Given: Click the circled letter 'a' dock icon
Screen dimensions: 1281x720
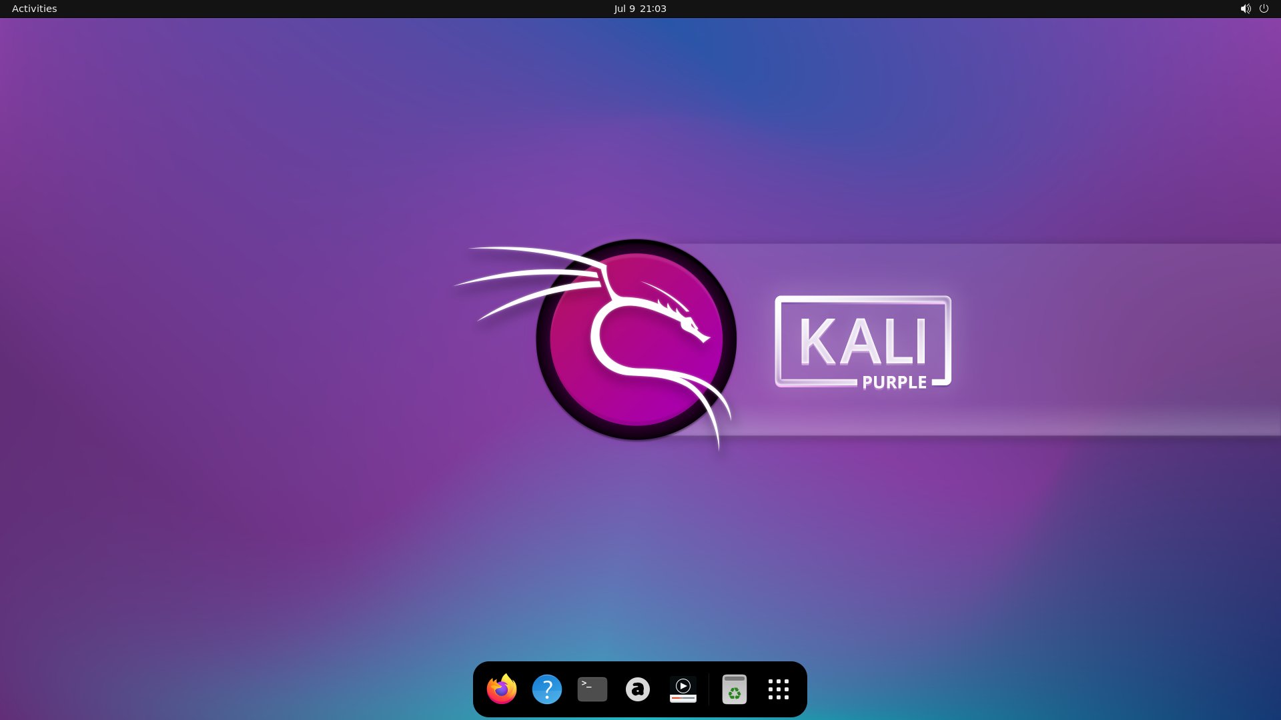Looking at the screenshot, I should [638, 689].
